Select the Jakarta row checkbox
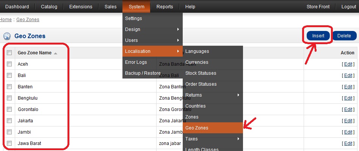 tap(9, 121)
